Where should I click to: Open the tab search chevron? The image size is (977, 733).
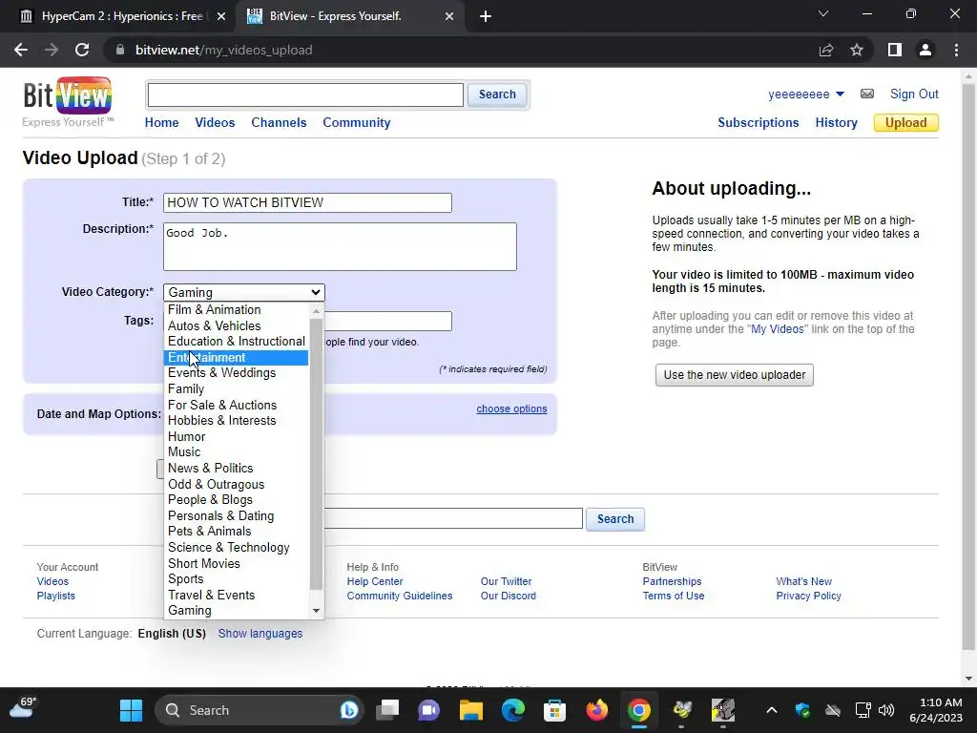(823, 13)
